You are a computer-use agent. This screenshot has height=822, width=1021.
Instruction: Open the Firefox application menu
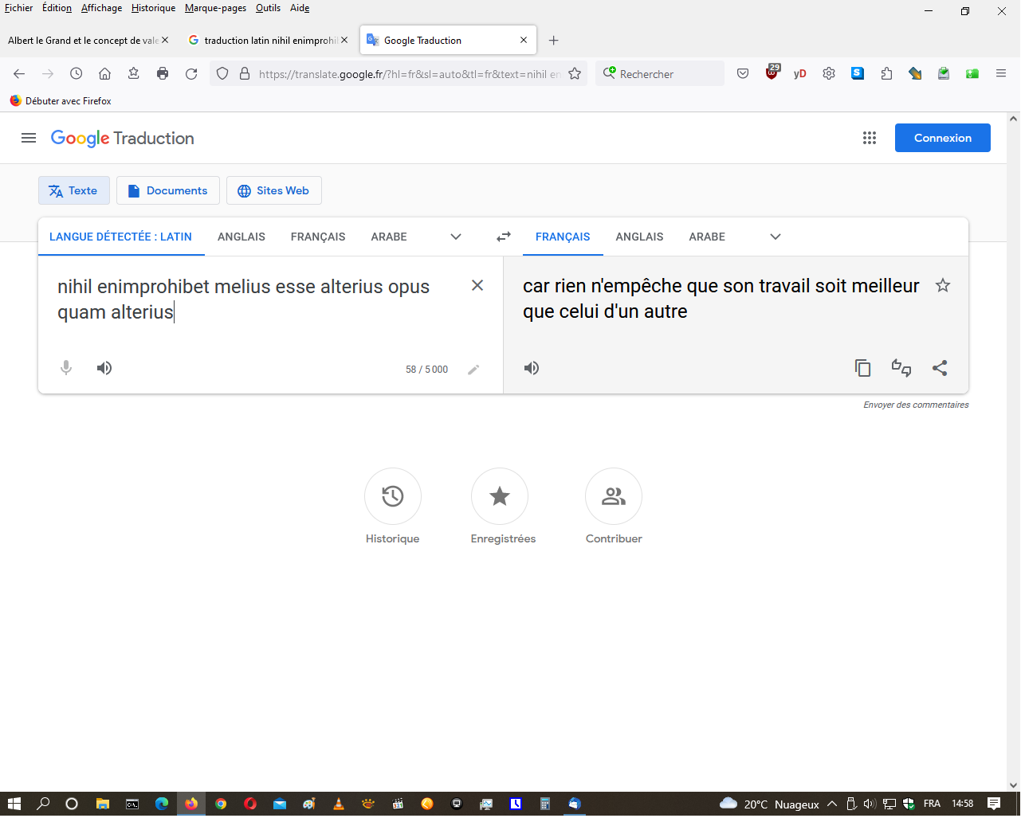pyautogui.click(x=1001, y=73)
